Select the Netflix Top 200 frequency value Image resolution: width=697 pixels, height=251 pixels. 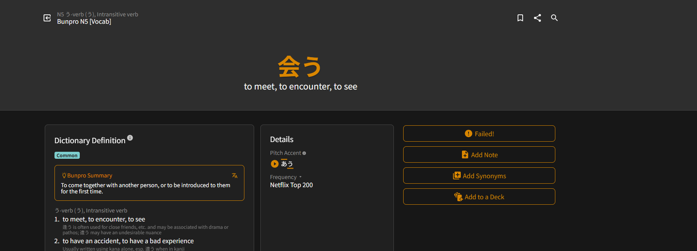point(291,185)
